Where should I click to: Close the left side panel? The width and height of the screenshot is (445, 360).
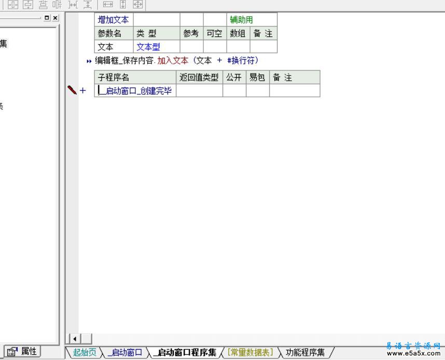click(x=55, y=18)
